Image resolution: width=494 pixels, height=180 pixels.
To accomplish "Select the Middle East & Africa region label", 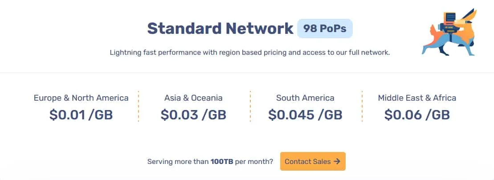I will [x=417, y=98].
